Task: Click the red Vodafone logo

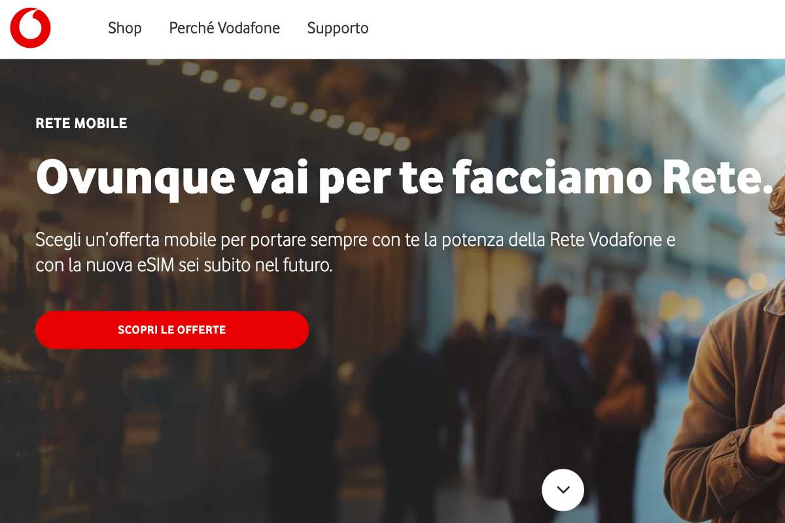Action: (30, 28)
